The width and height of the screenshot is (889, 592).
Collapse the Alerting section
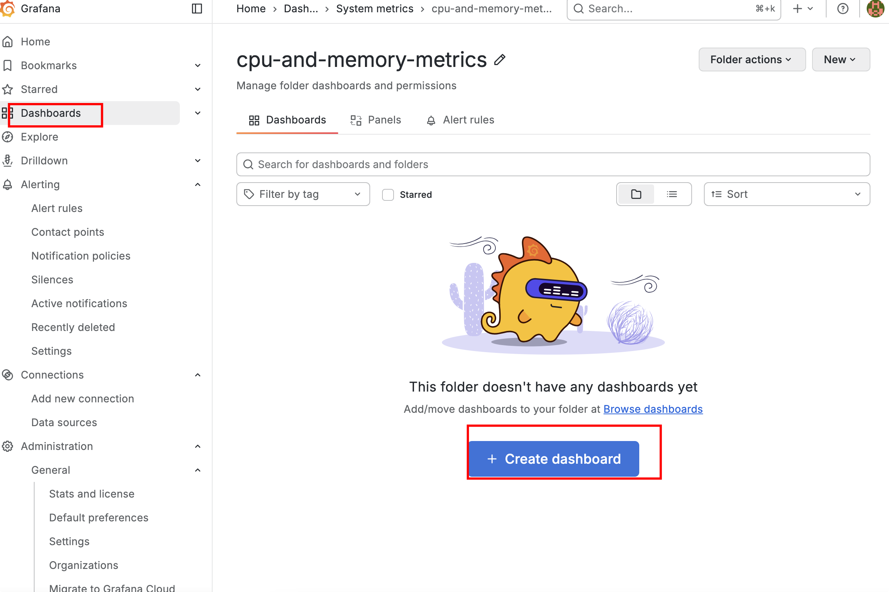pos(198,184)
